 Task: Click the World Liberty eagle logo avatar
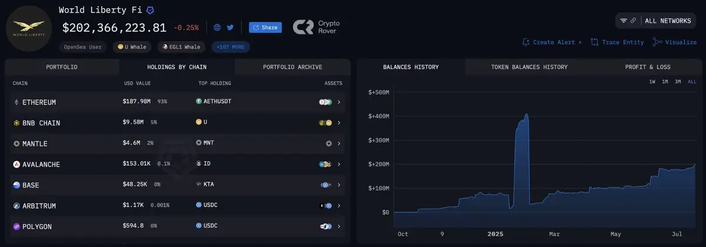[x=29, y=29]
